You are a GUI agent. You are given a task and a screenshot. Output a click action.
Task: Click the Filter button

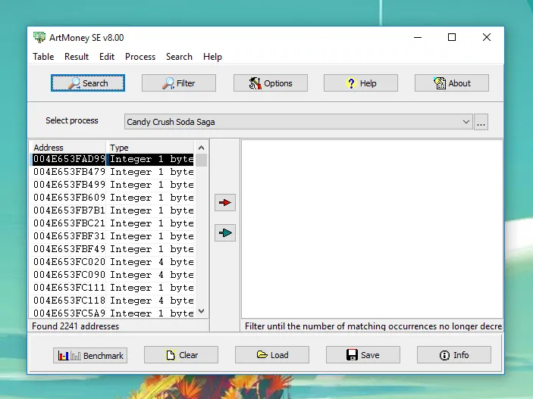tap(179, 83)
